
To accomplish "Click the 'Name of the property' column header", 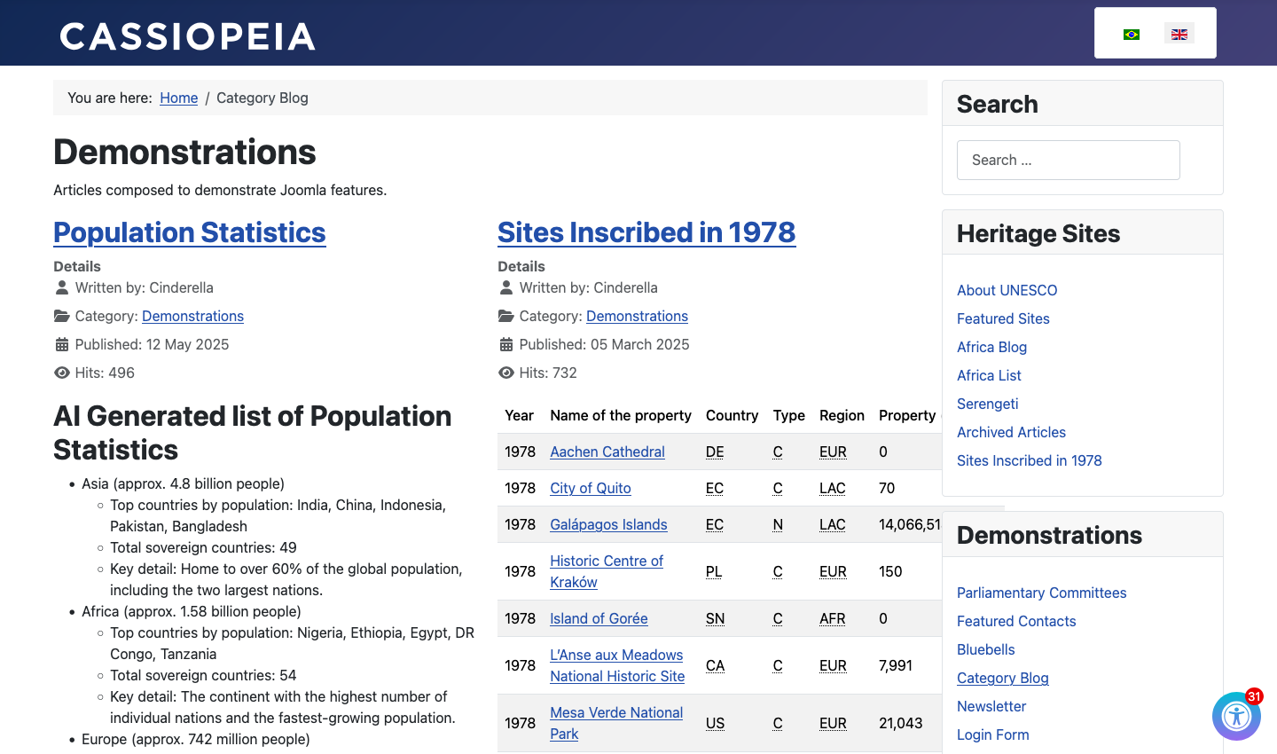I will tap(621, 415).
